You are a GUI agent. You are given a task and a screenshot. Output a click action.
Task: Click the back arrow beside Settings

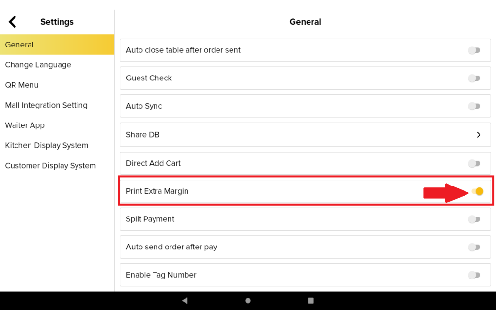pyautogui.click(x=13, y=22)
